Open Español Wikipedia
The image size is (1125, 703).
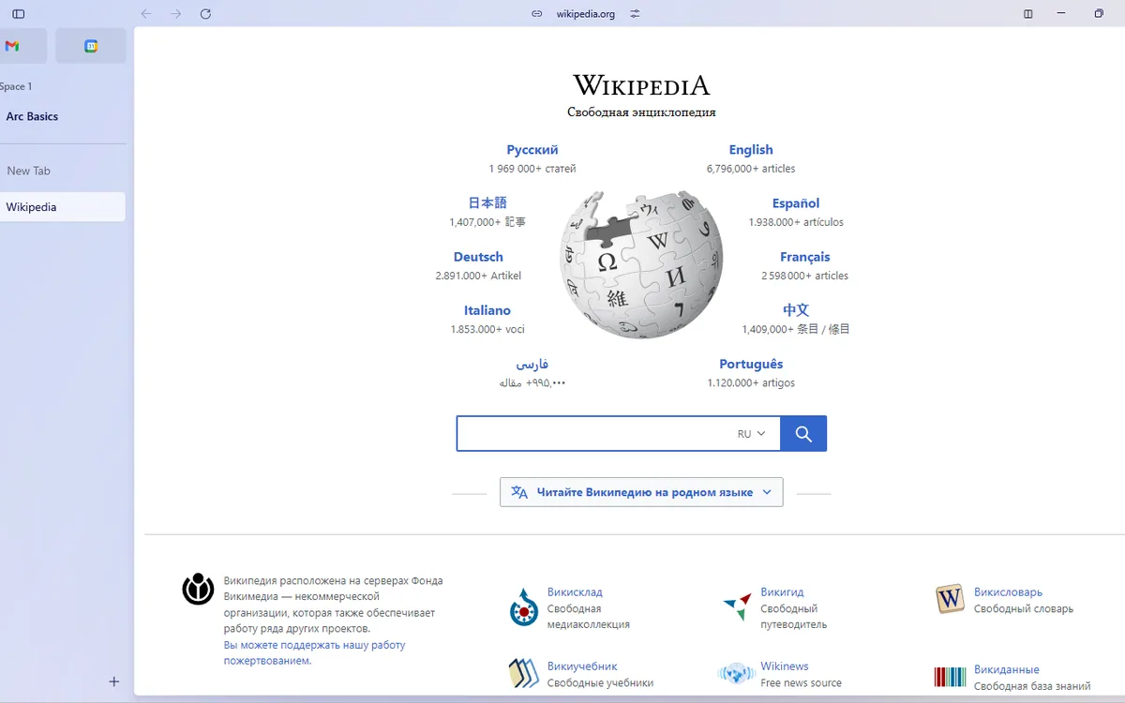pyautogui.click(x=796, y=203)
